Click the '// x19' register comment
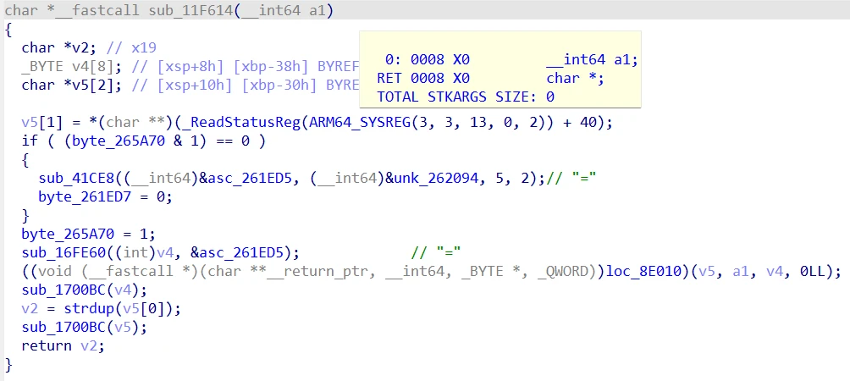Image resolution: width=850 pixels, height=381 pixels. pyautogui.click(x=132, y=47)
